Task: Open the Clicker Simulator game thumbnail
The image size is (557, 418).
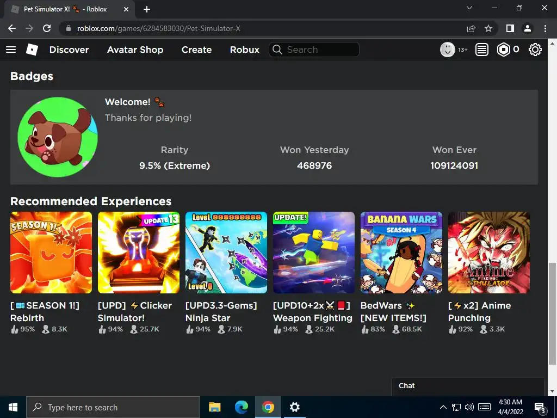Action: (139, 253)
